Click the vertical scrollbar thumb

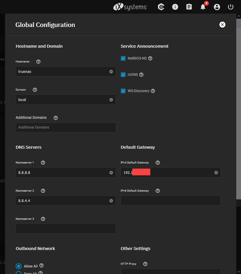pyautogui.click(x=239, y=109)
